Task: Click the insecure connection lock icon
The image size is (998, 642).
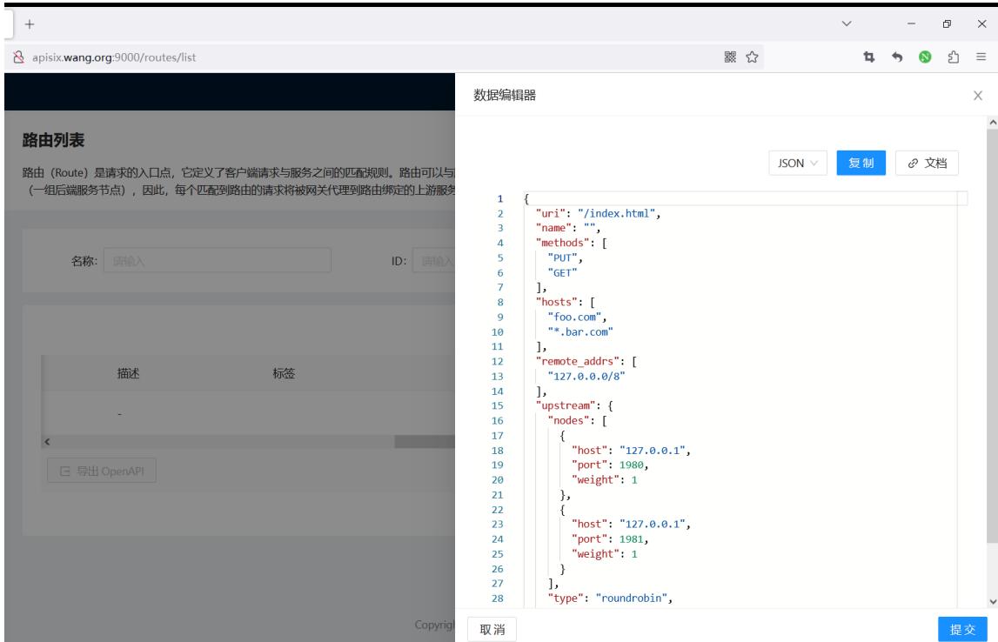Action: click(x=18, y=57)
